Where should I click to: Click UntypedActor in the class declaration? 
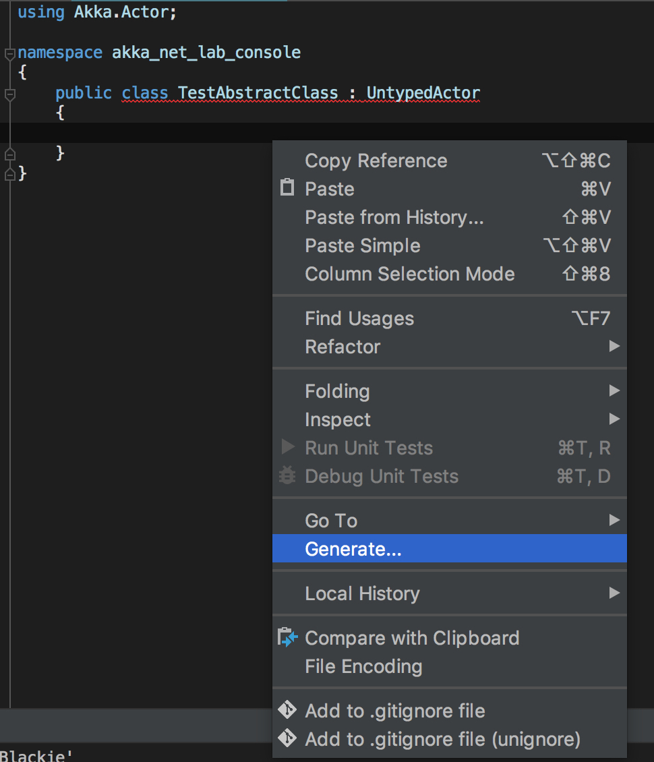[x=423, y=92]
